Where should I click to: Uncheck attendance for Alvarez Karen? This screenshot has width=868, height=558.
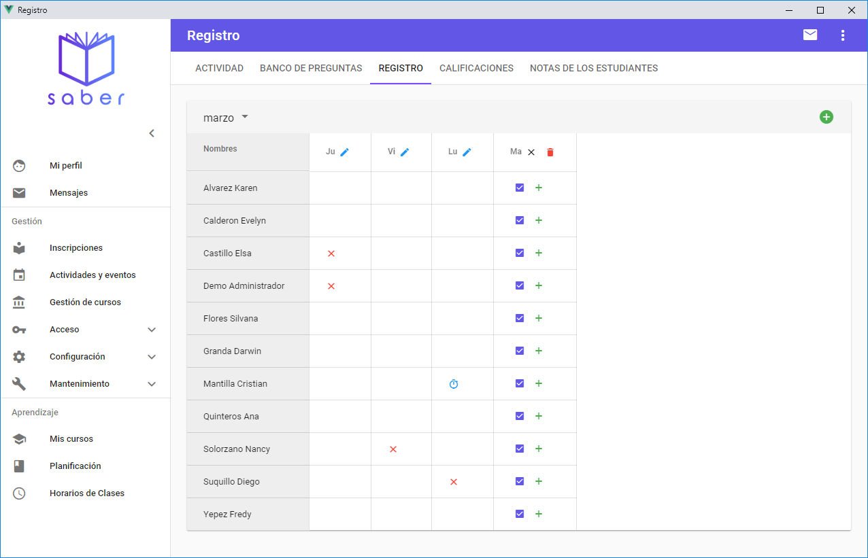[520, 188]
